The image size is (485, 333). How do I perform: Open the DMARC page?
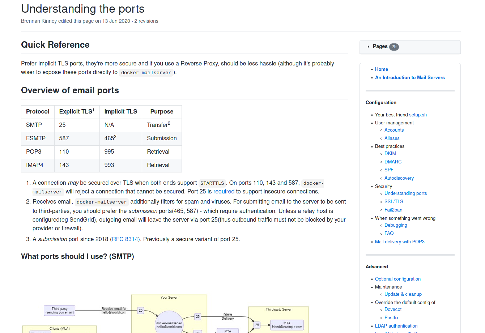tap(393, 162)
